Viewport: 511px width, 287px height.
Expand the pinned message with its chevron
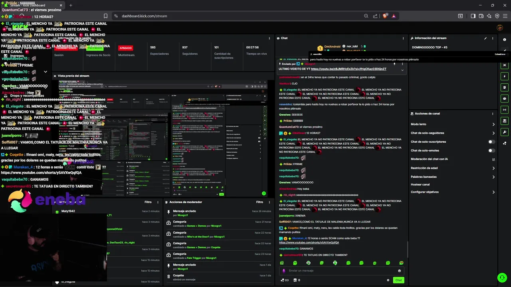point(402,70)
